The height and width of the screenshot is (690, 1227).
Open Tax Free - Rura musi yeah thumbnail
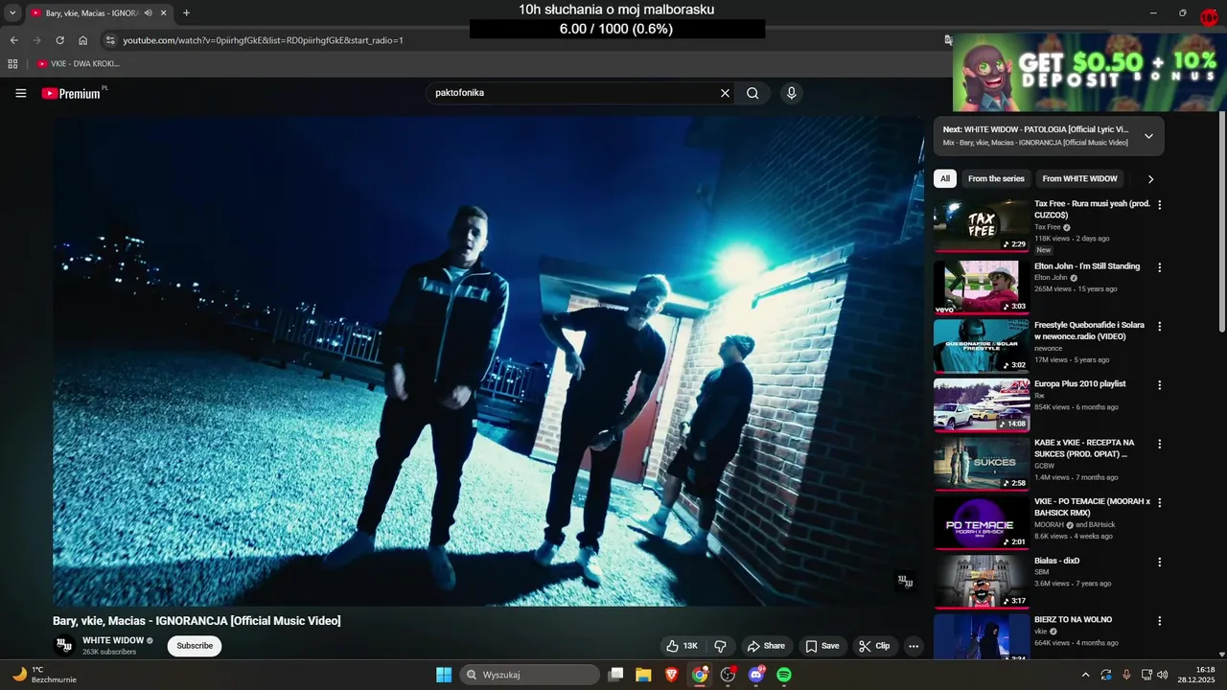982,225
